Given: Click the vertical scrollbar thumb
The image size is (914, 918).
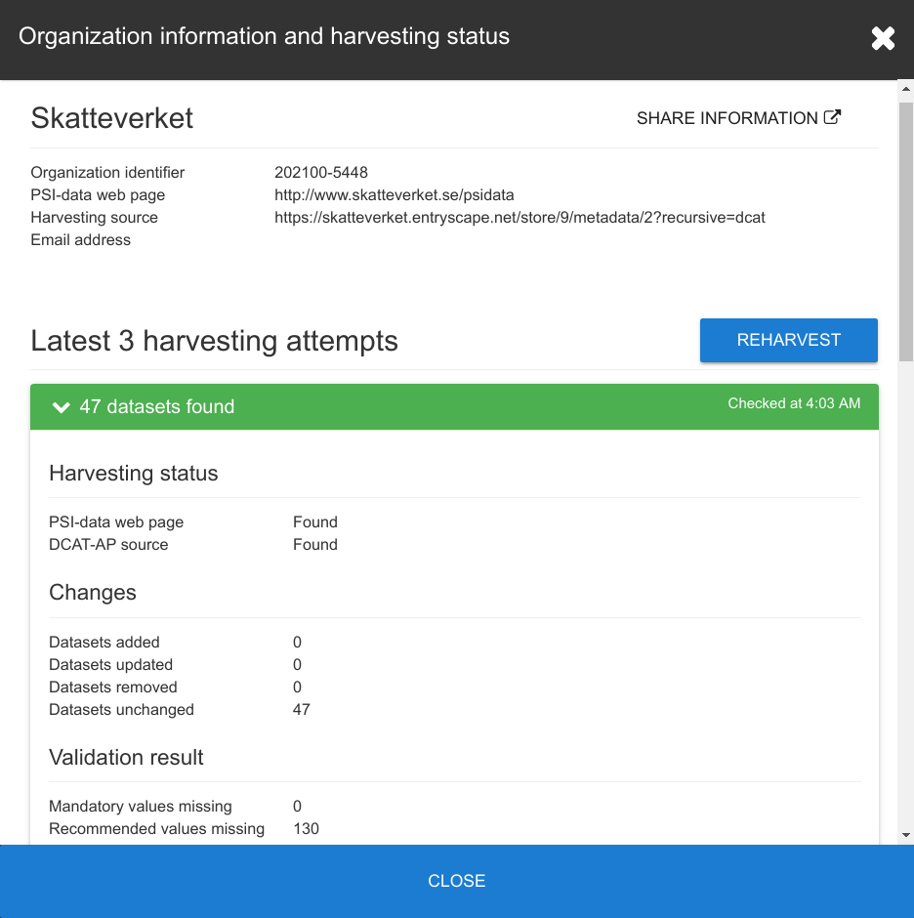Looking at the screenshot, I should click(906, 231).
